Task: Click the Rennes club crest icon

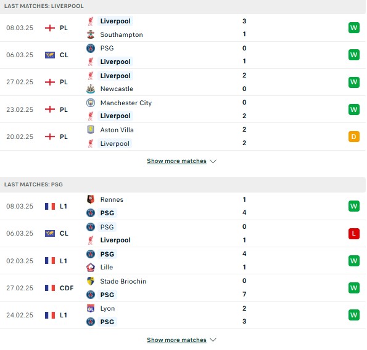Action: (x=91, y=199)
